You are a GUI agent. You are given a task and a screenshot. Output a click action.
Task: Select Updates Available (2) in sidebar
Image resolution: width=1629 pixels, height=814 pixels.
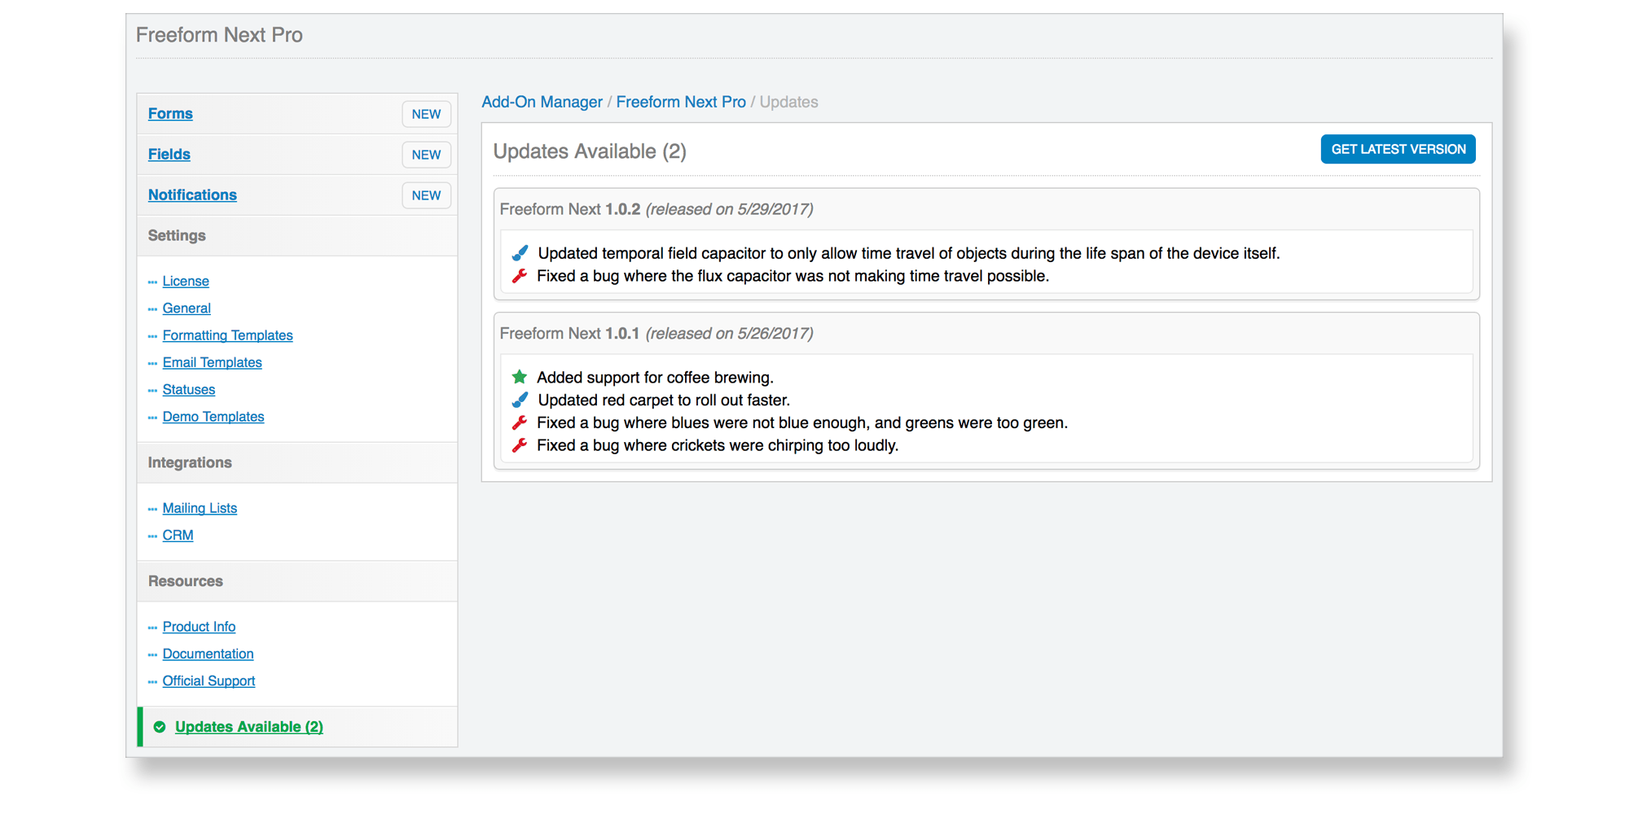(248, 727)
